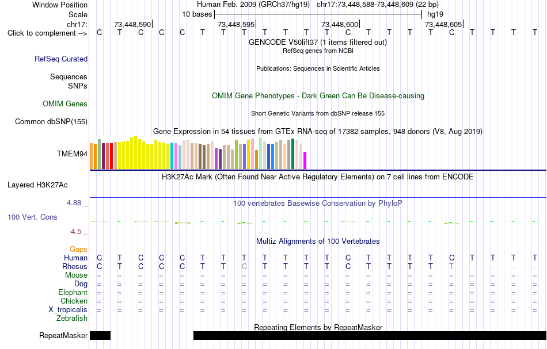Screen dimensions: 547x349
Task: Click '100 vertebrates Basewise Conservation by PhyloP' title
Action: click(318, 203)
